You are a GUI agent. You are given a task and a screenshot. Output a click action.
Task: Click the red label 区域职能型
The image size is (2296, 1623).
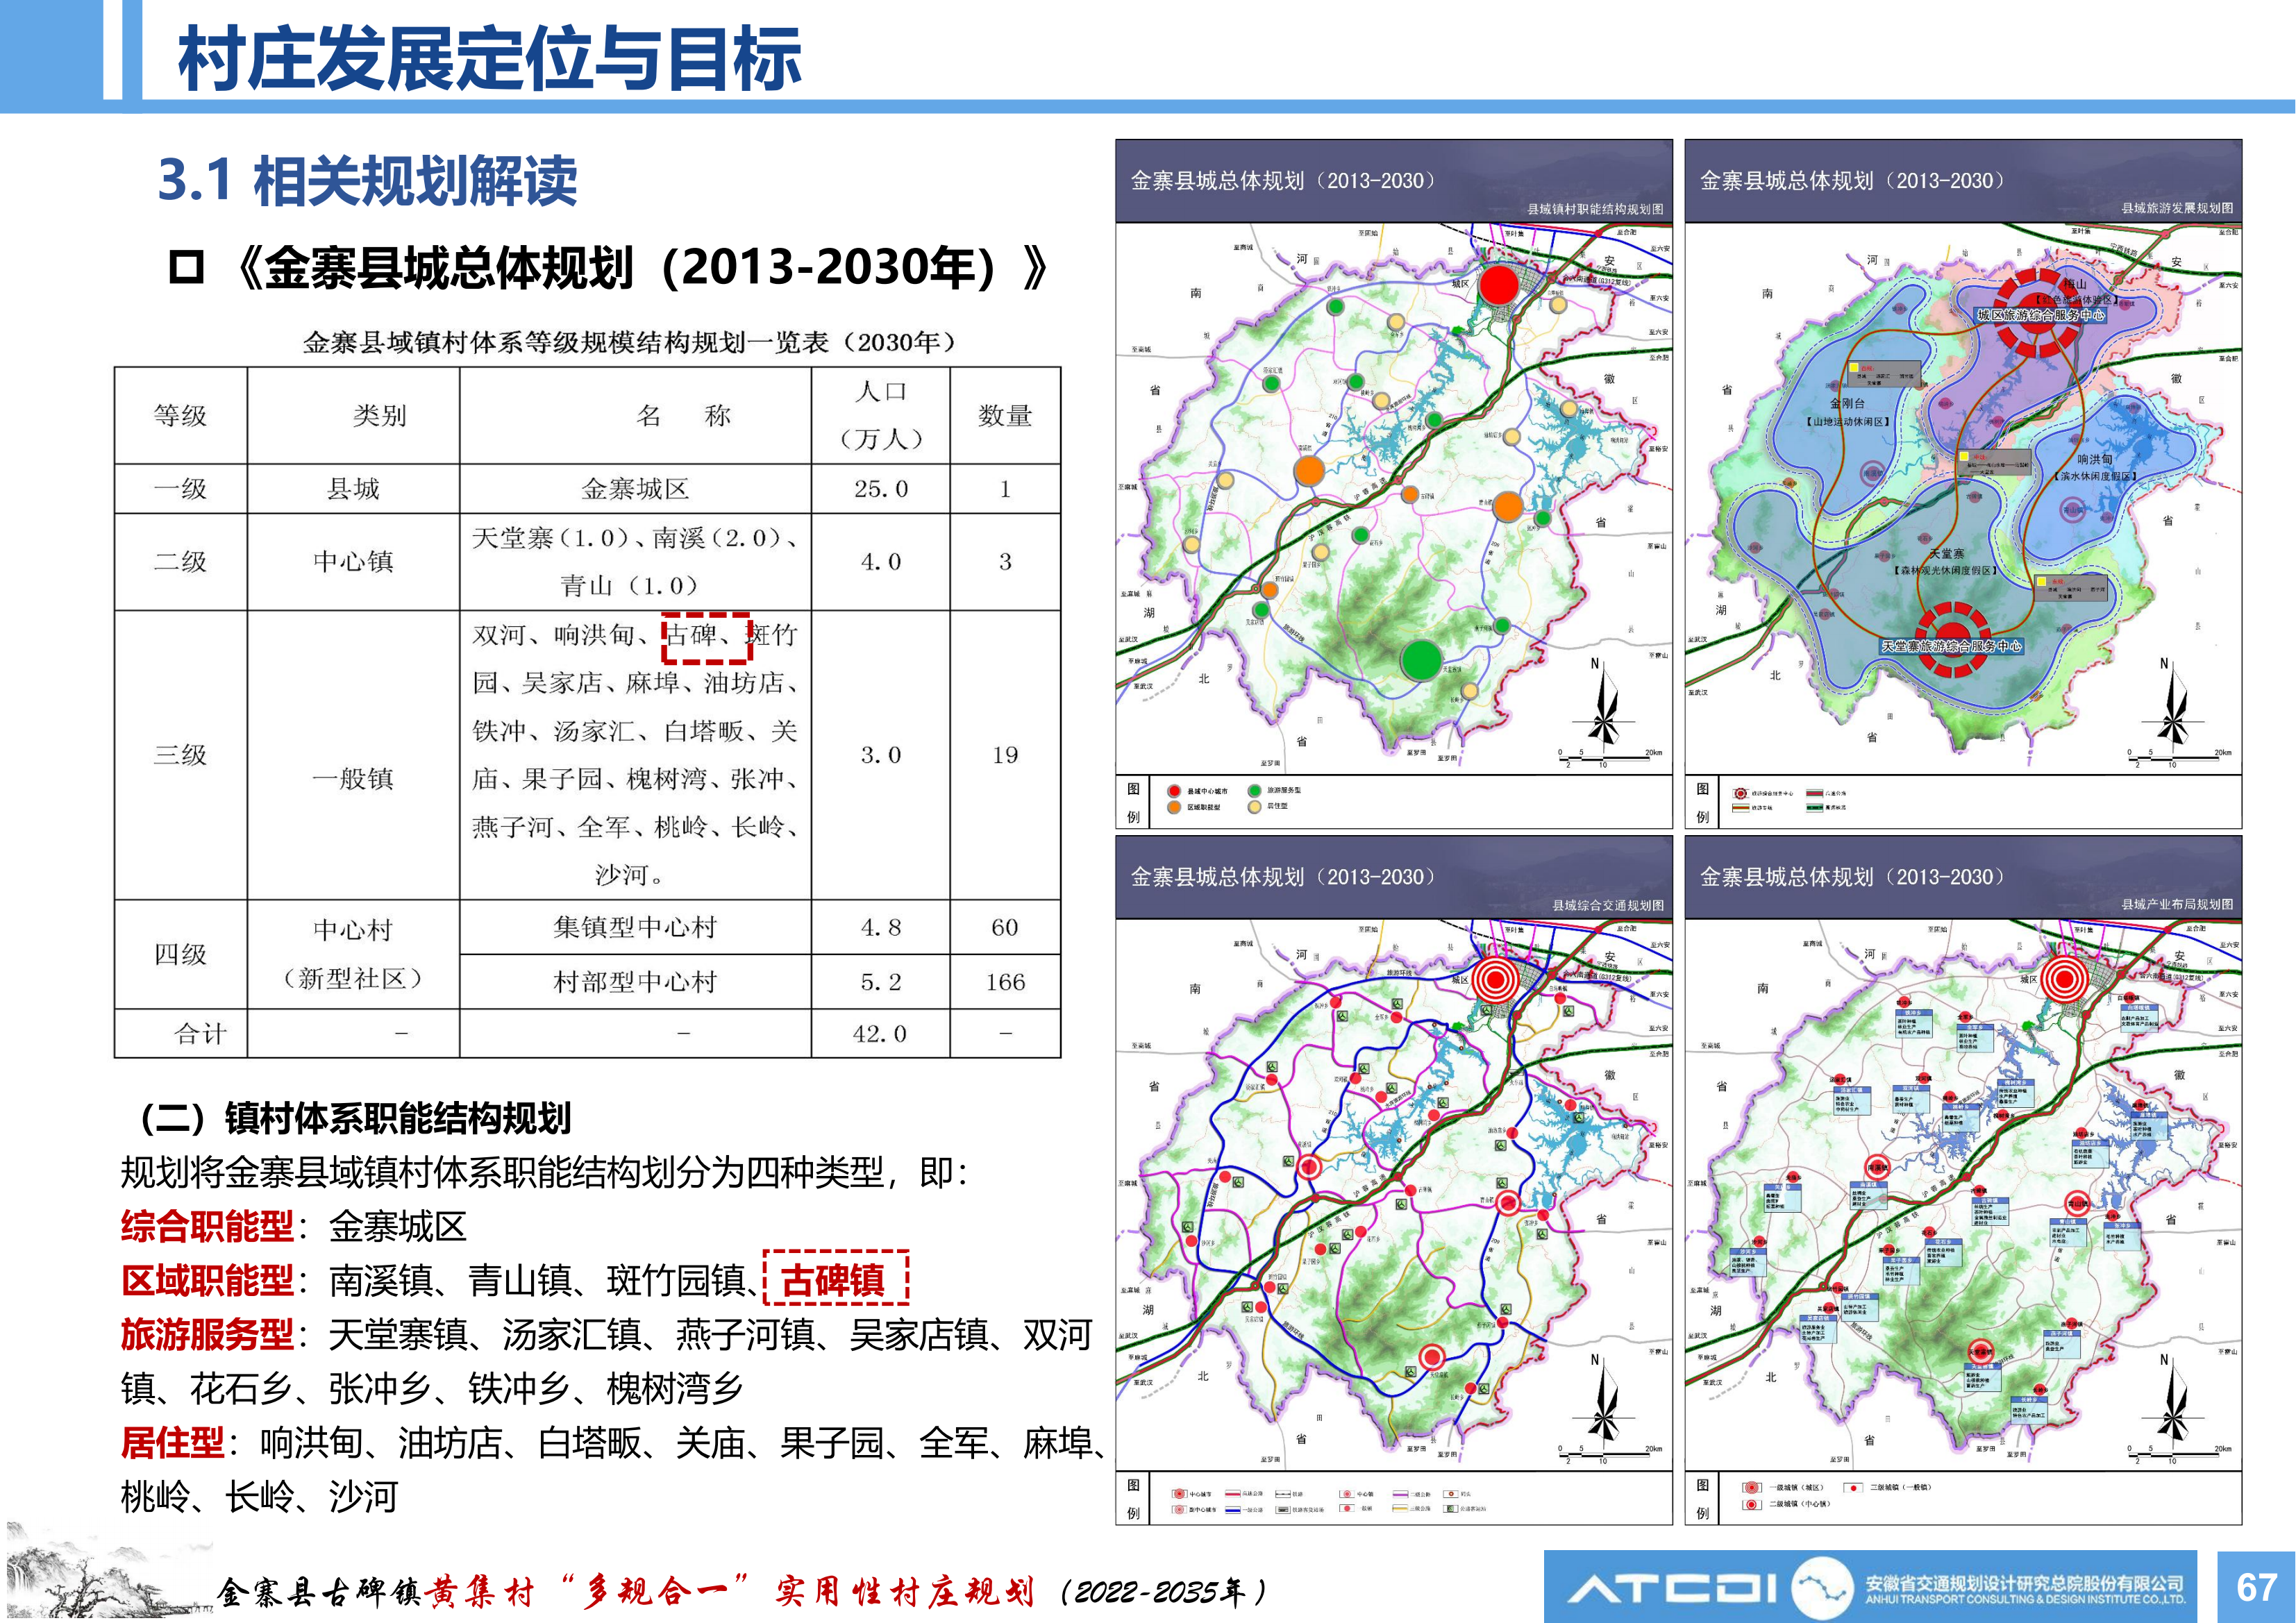pos(207,1280)
